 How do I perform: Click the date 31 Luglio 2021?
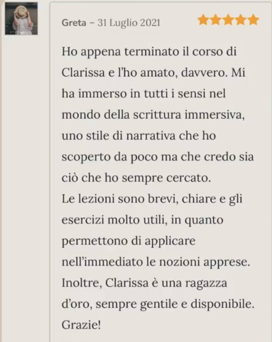point(129,22)
